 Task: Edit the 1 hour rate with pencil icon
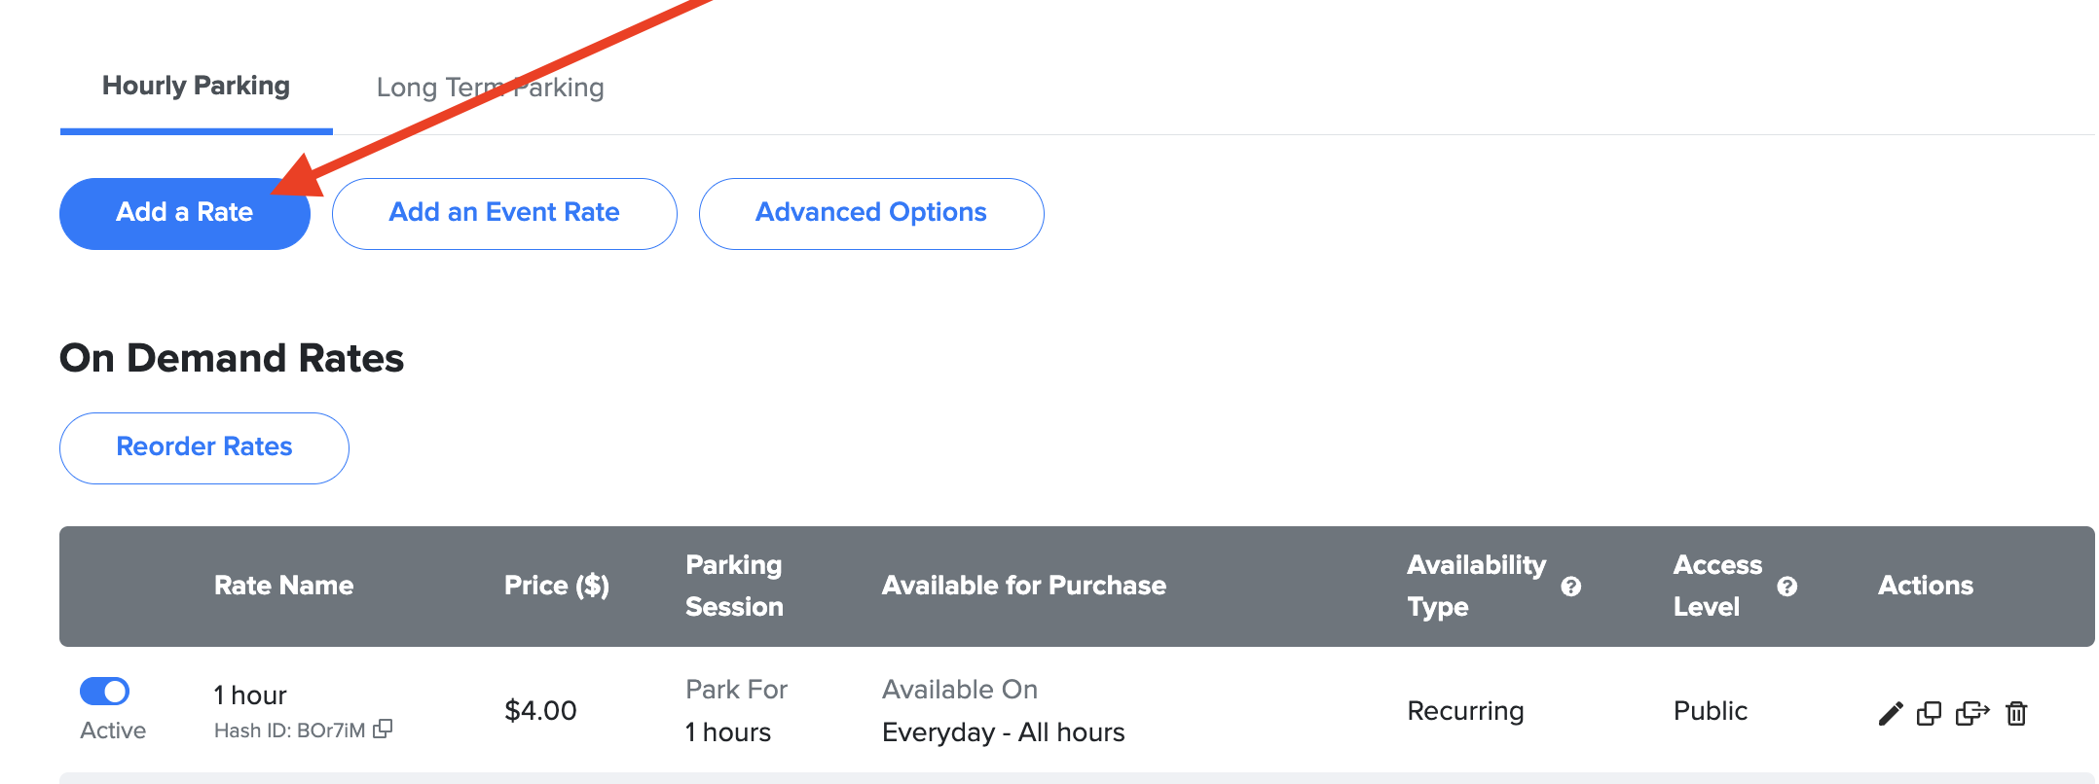point(1890,714)
